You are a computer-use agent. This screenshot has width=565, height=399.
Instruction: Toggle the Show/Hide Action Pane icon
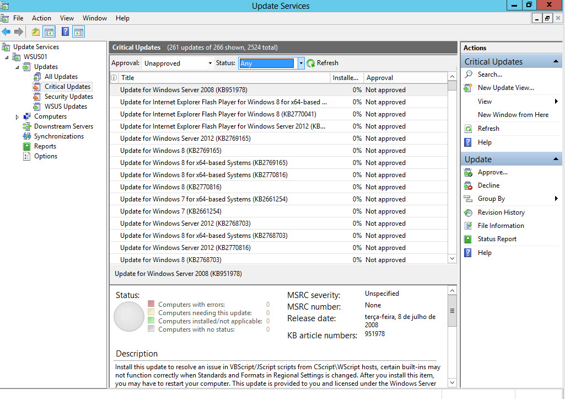[x=79, y=32]
